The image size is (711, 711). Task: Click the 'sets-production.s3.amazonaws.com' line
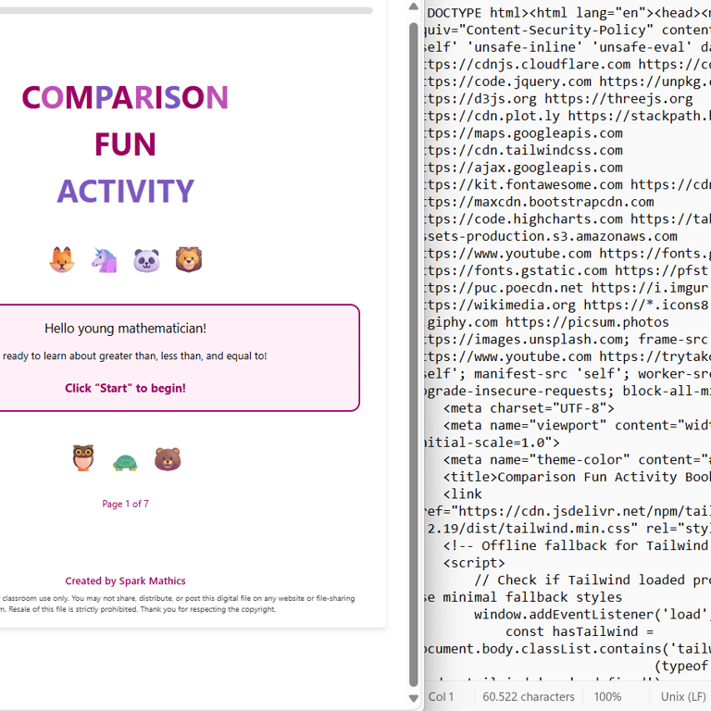click(x=551, y=236)
